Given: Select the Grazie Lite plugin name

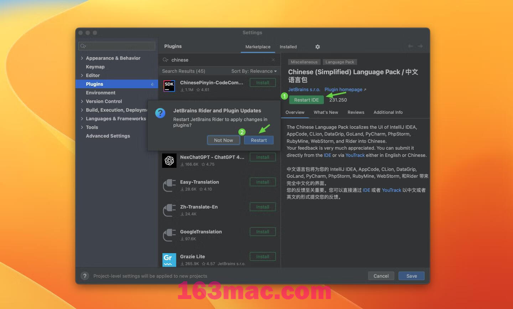Looking at the screenshot, I should (192, 256).
